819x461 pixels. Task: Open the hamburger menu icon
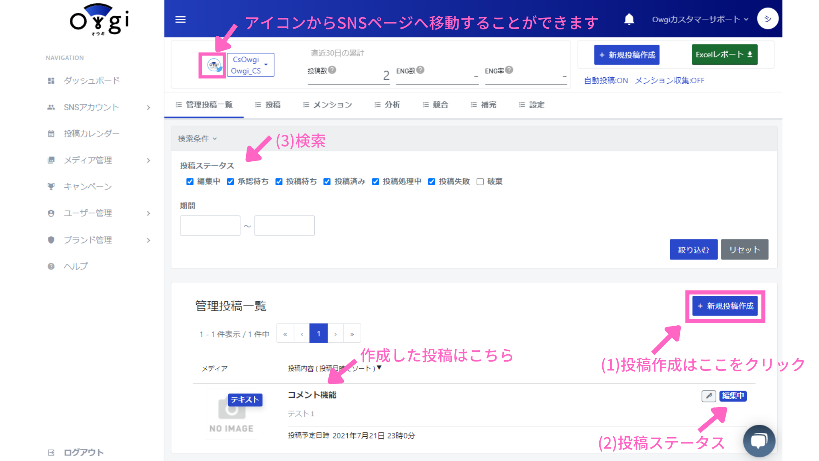tap(180, 20)
